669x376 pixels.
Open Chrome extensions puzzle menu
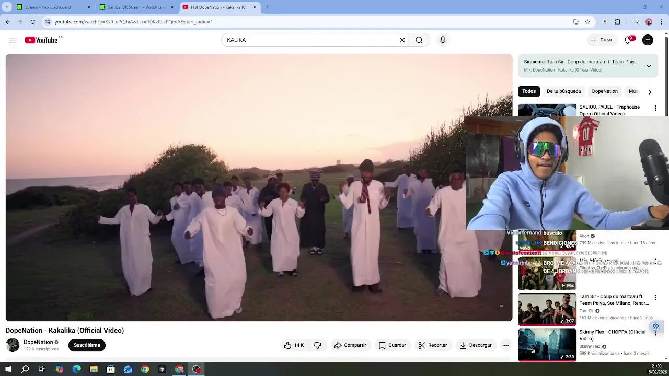click(618, 22)
